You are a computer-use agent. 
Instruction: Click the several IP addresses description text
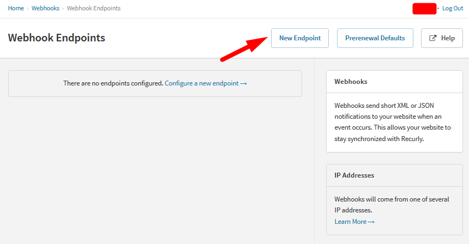click(390, 205)
